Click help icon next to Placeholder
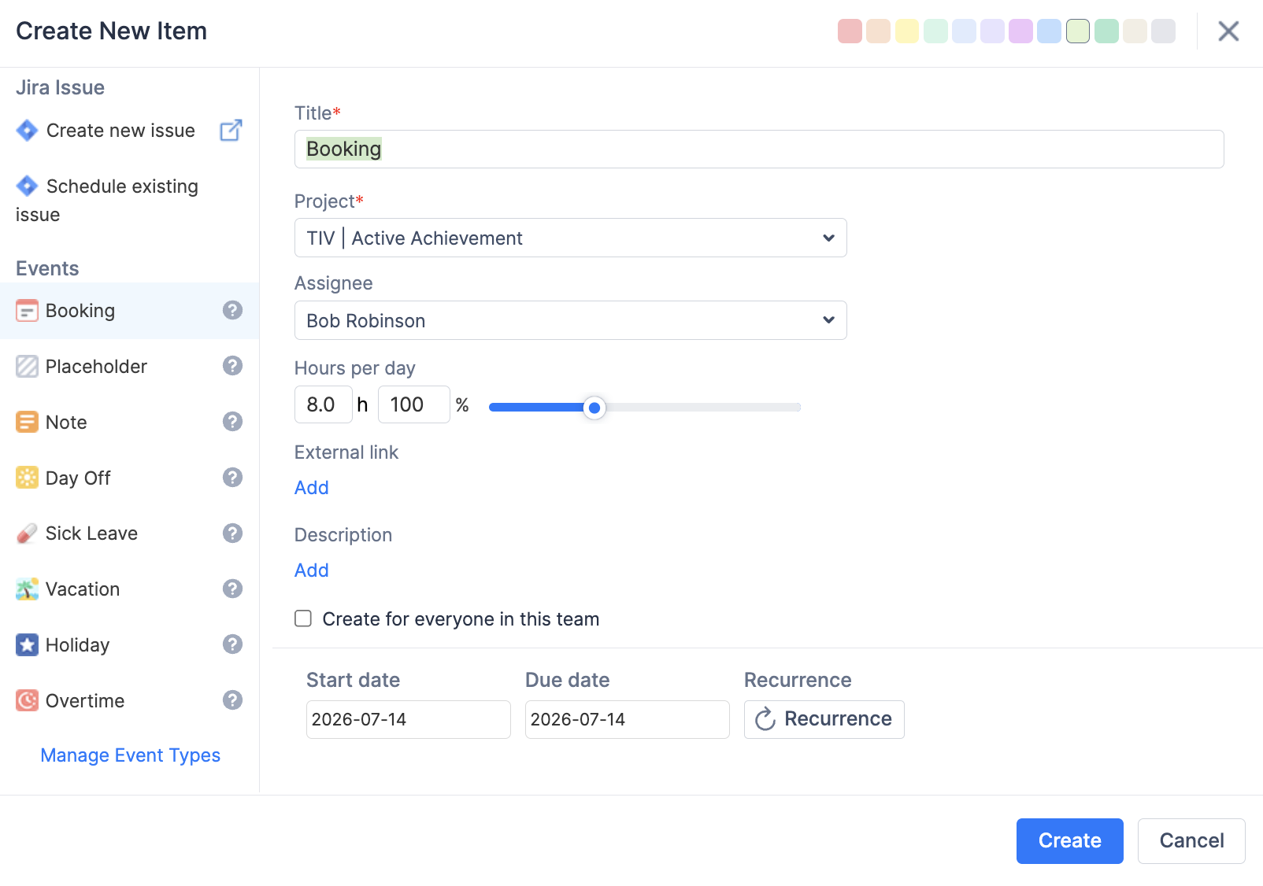This screenshot has height=886, width=1263. pyautogui.click(x=232, y=366)
